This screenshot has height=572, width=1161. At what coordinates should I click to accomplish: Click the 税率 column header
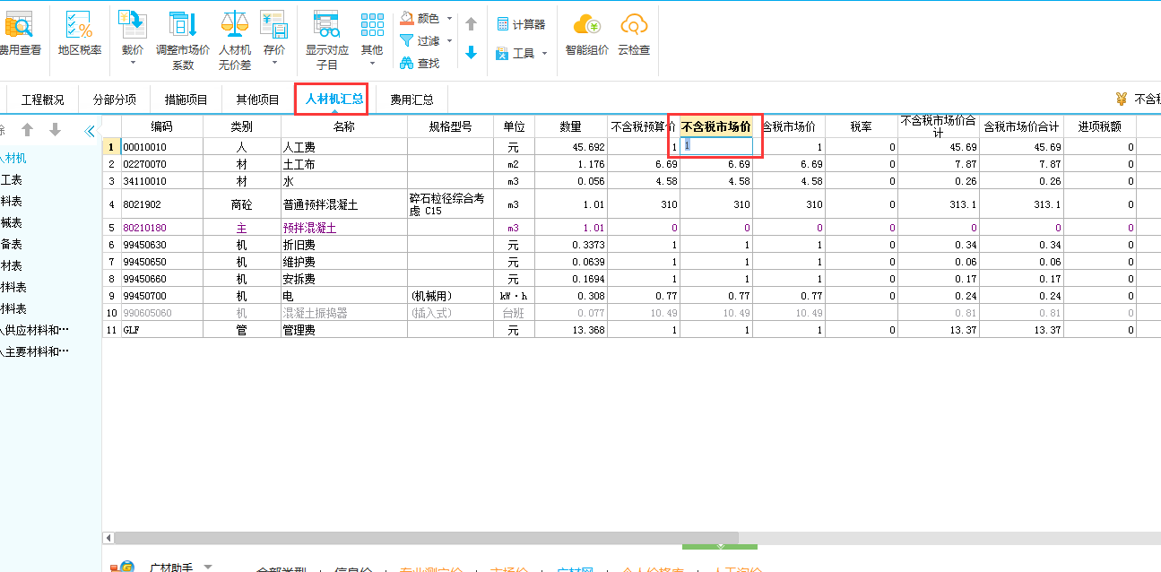[x=862, y=126]
